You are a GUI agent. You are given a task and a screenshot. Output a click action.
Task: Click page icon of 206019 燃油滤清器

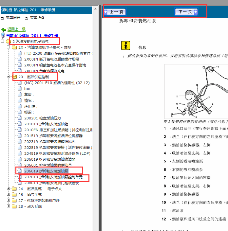click(19, 159)
